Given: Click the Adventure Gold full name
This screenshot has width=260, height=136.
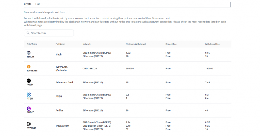Looking at the screenshot, I should (64, 83).
